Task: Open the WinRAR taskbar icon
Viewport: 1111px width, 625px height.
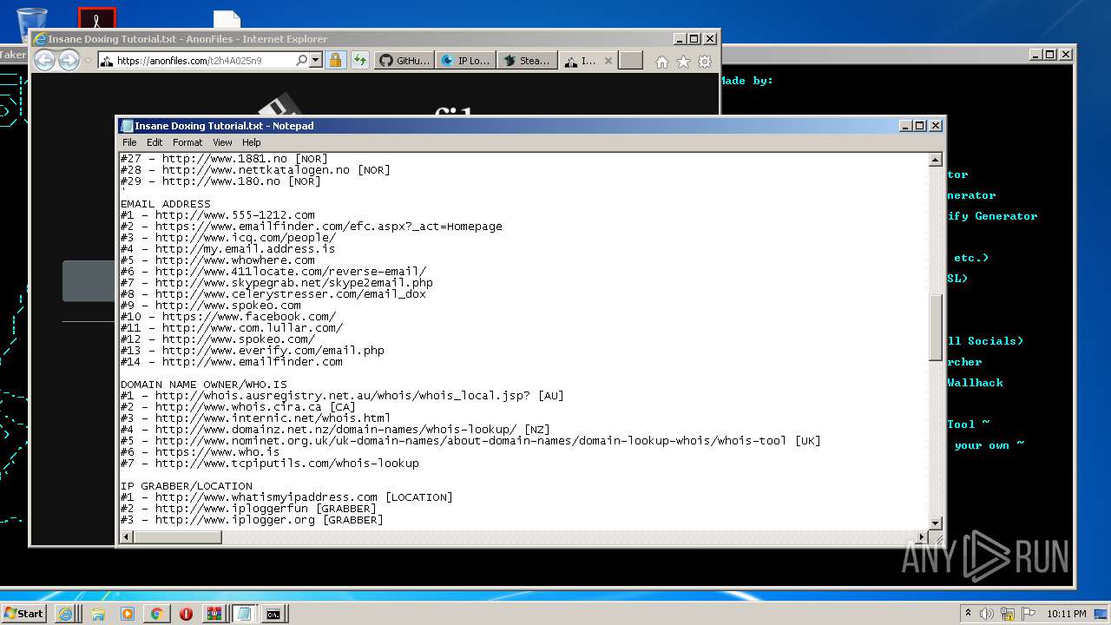Action: 214,614
